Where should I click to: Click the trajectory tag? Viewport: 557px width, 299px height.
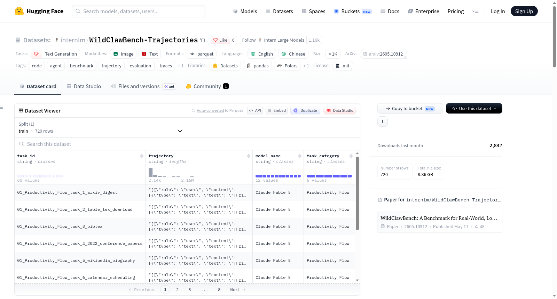[111, 66]
